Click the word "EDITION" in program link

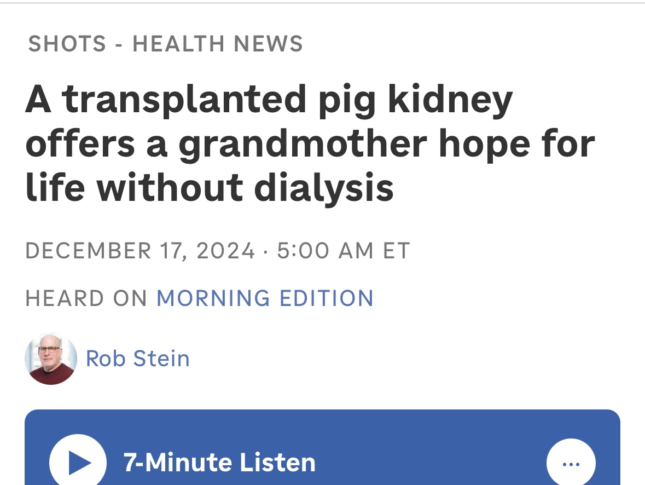click(x=327, y=298)
